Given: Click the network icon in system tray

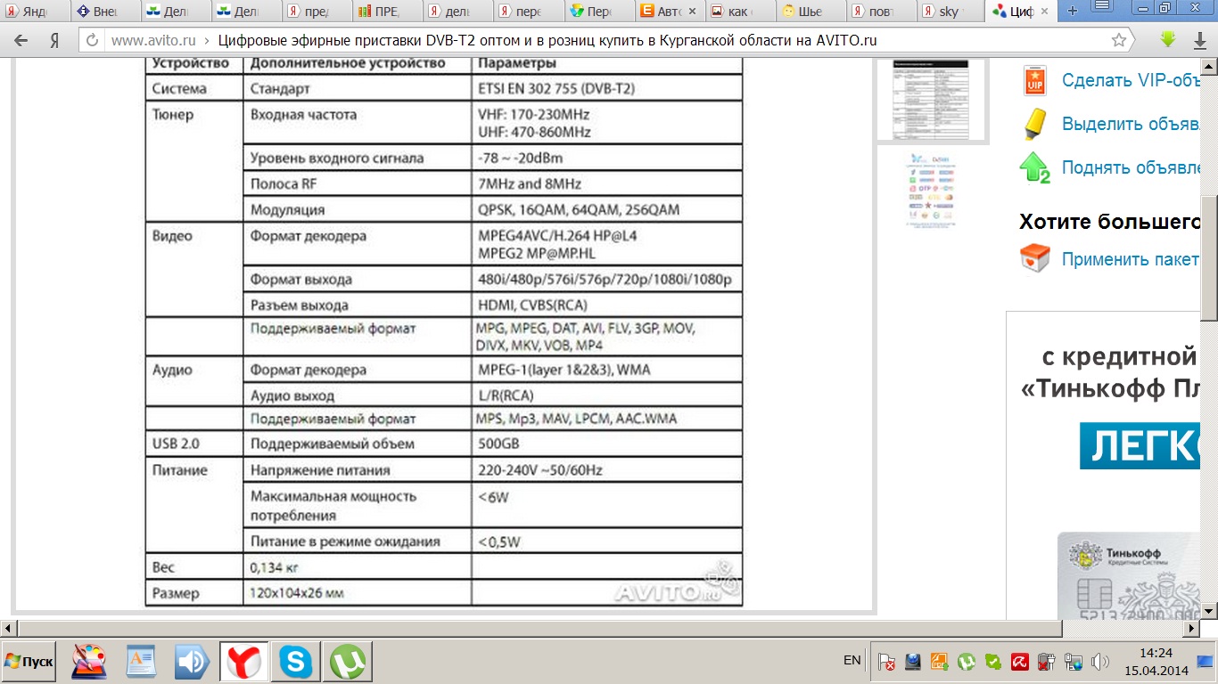Looking at the screenshot, I should click(x=1074, y=662).
